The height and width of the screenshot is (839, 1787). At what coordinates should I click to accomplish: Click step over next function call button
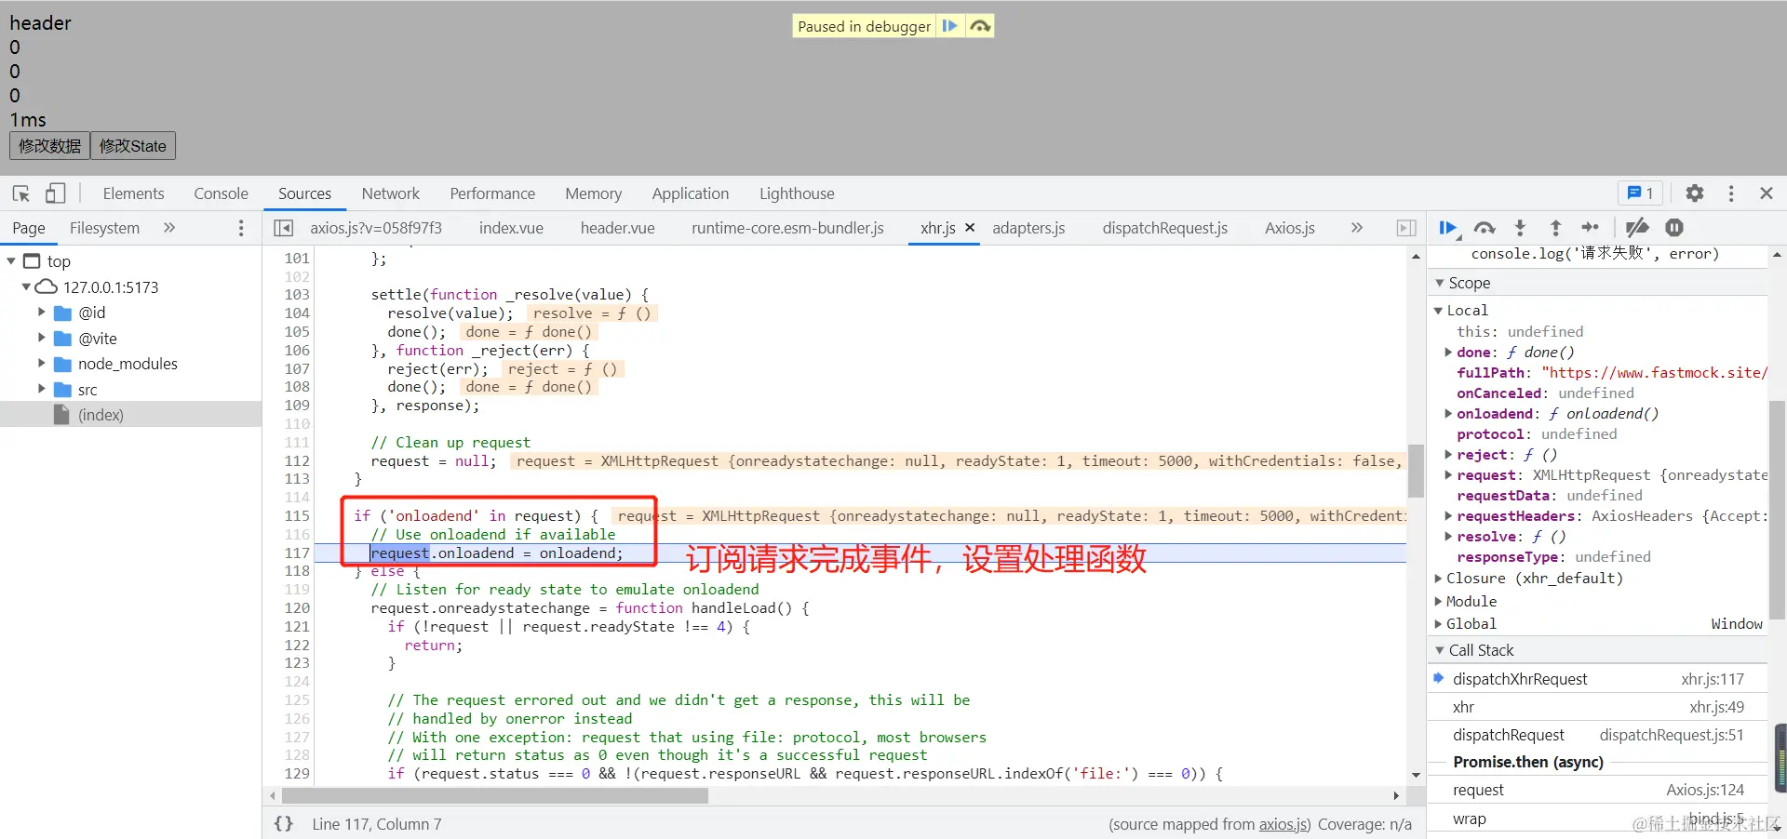1485,228
